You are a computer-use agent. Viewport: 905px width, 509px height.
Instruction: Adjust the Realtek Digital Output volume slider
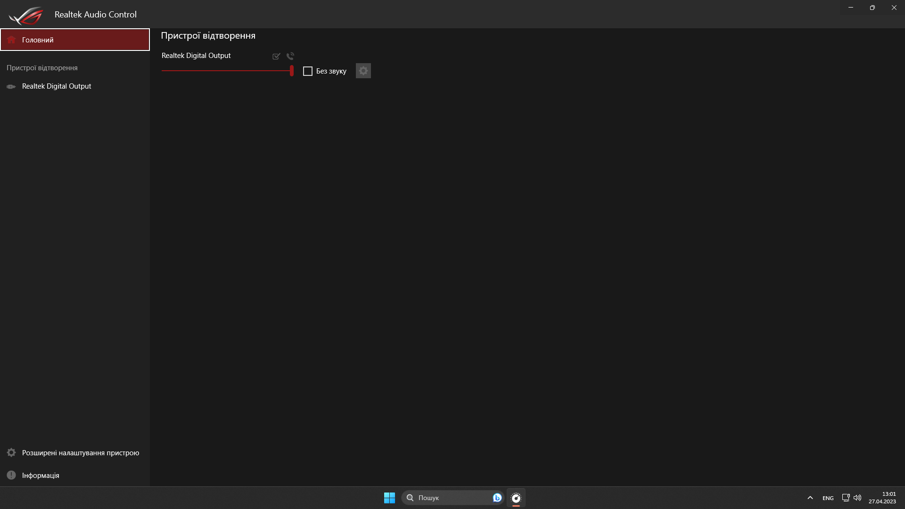(x=228, y=71)
